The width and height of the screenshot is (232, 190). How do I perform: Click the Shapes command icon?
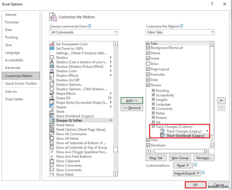tap(52, 107)
